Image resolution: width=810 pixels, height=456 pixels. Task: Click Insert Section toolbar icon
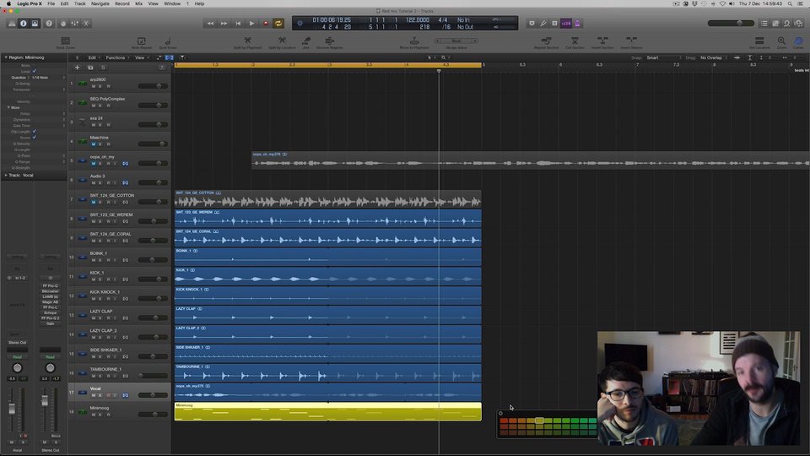click(602, 42)
